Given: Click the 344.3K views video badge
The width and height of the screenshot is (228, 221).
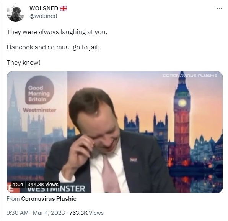Looking at the screenshot, I should (x=43, y=185).
